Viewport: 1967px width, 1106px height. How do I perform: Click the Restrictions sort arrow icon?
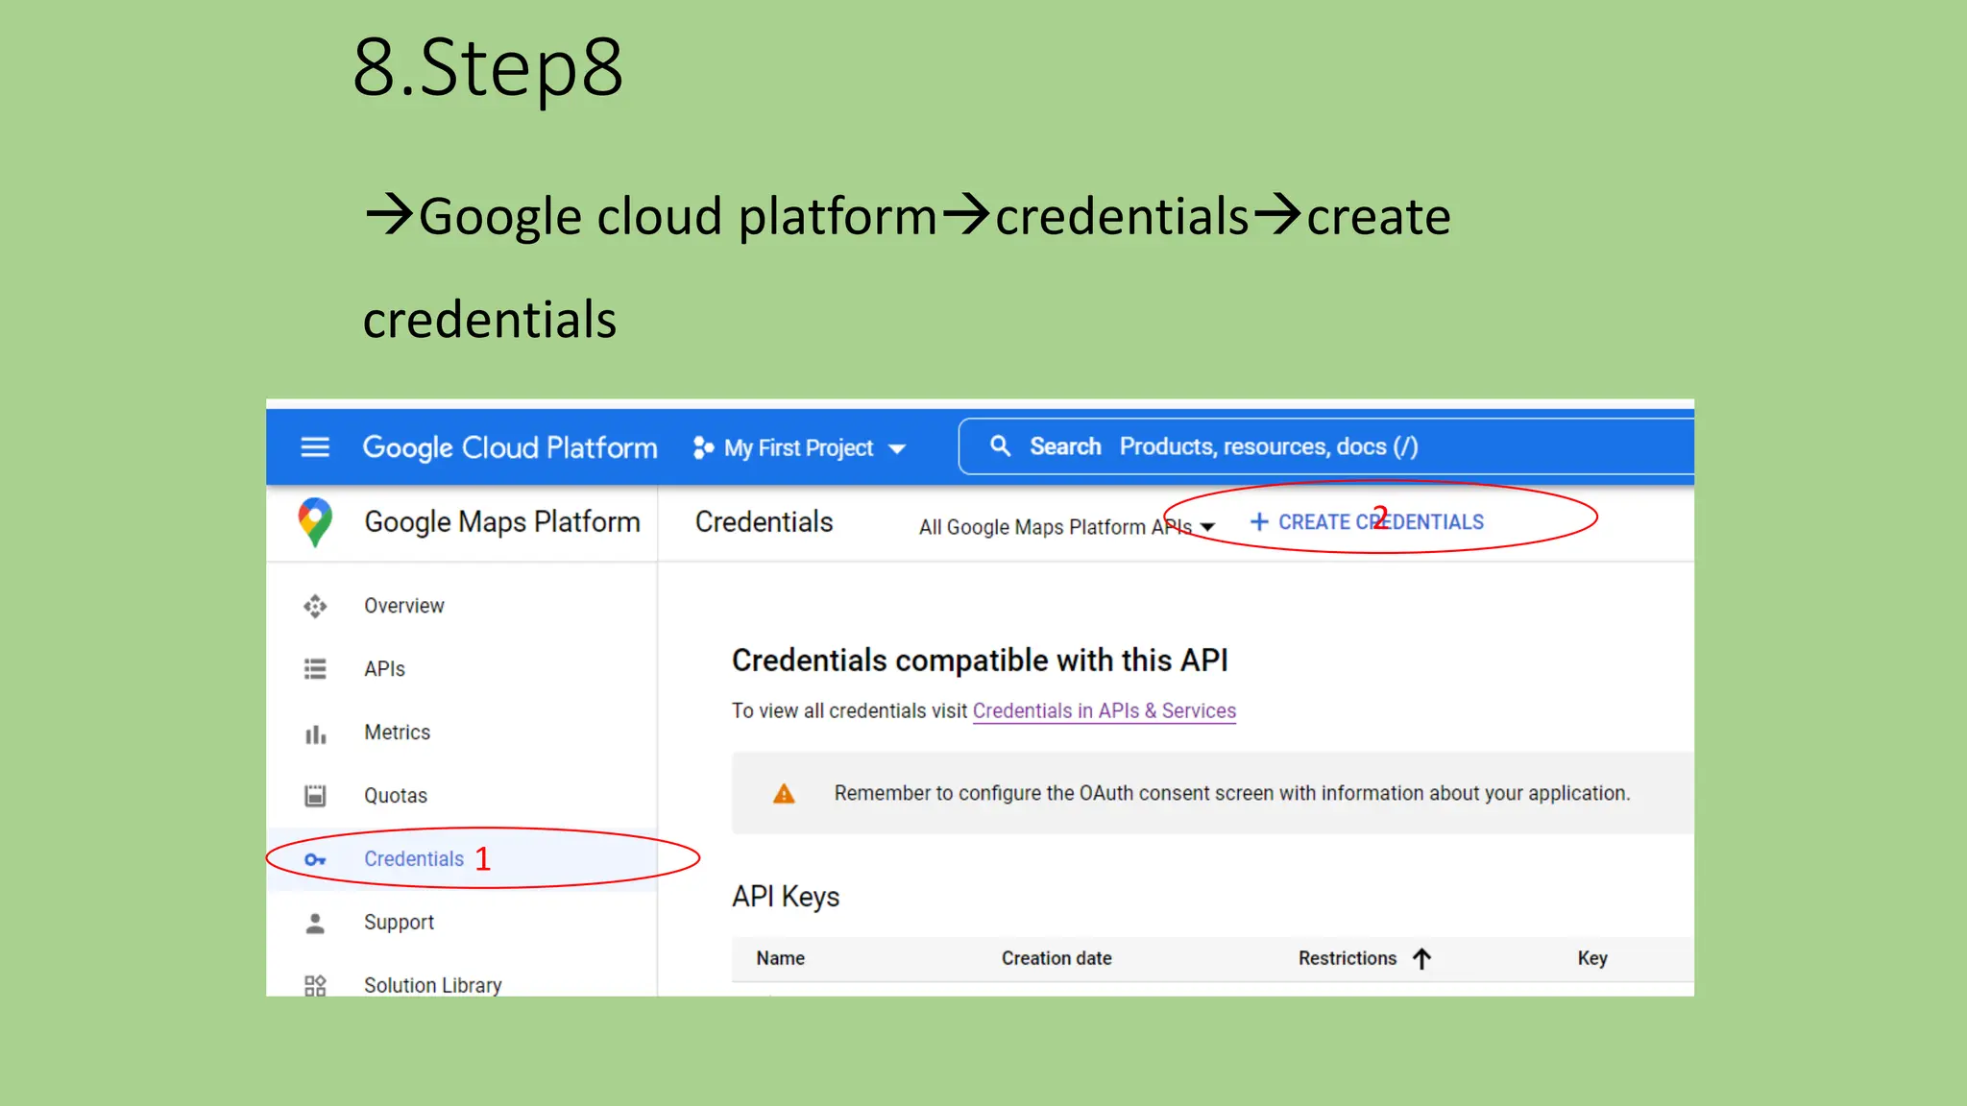(1422, 958)
